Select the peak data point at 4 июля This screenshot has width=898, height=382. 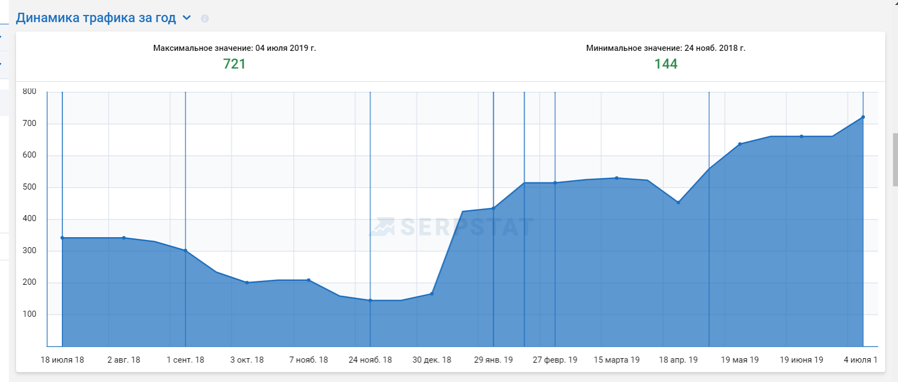tap(863, 117)
